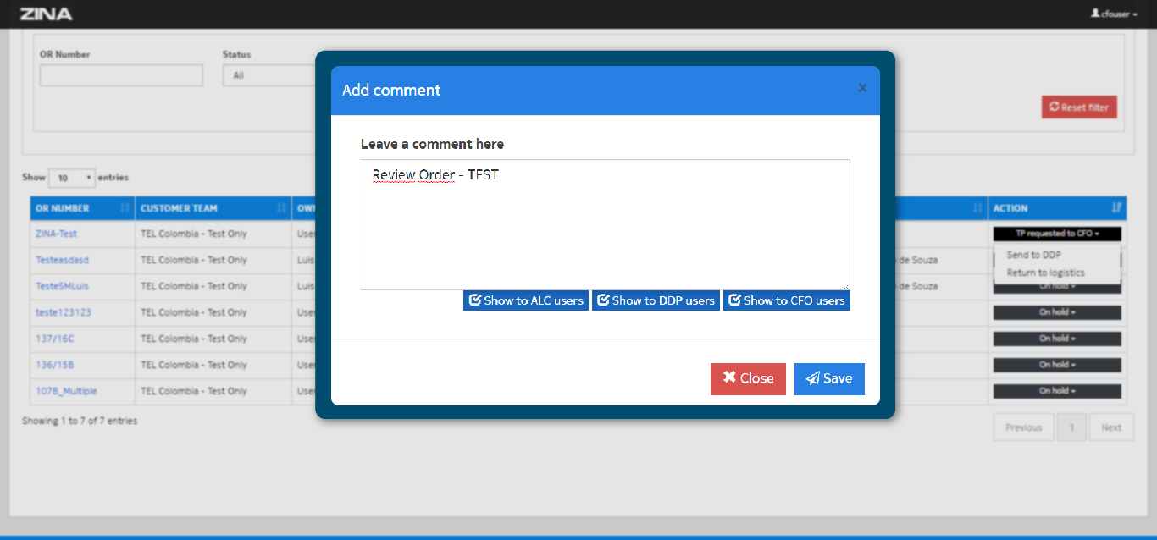The height and width of the screenshot is (540, 1157).
Task: Click inside the comment text area
Action: coord(605,229)
